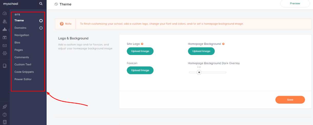The image size is (313, 125).
Task: Open the Courses book icon
Action: [5, 66]
